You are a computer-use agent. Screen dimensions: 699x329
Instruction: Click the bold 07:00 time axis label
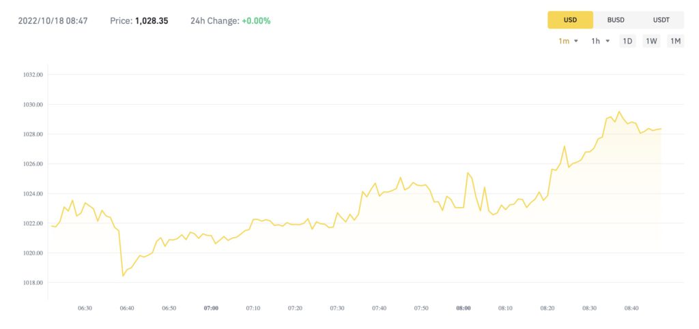pos(211,308)
